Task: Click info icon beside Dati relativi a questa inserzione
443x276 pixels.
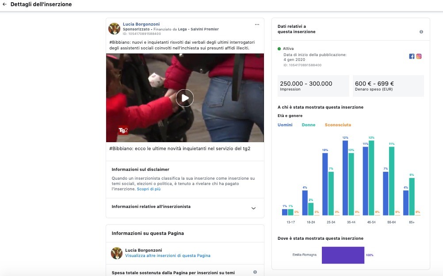Action: coord(421,32)
